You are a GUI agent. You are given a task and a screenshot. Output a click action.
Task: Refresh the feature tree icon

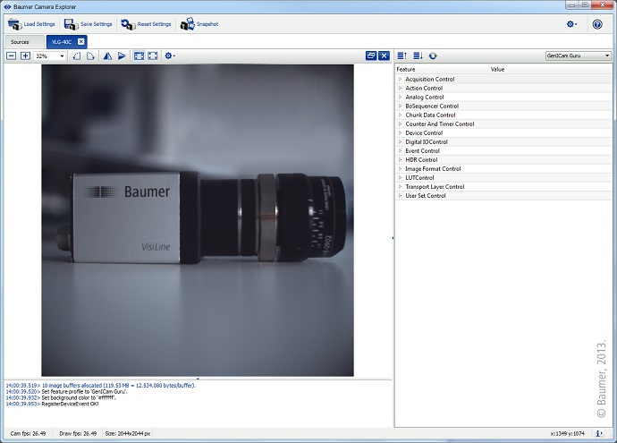point(433,55)
